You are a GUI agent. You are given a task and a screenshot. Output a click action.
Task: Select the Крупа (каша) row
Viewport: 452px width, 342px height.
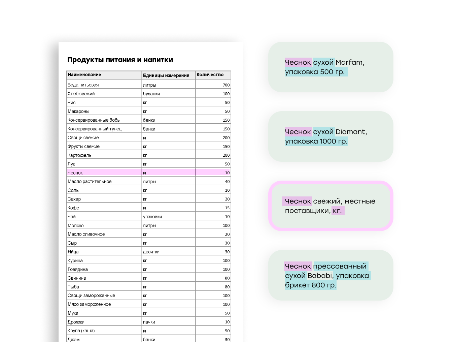point(149,331)
